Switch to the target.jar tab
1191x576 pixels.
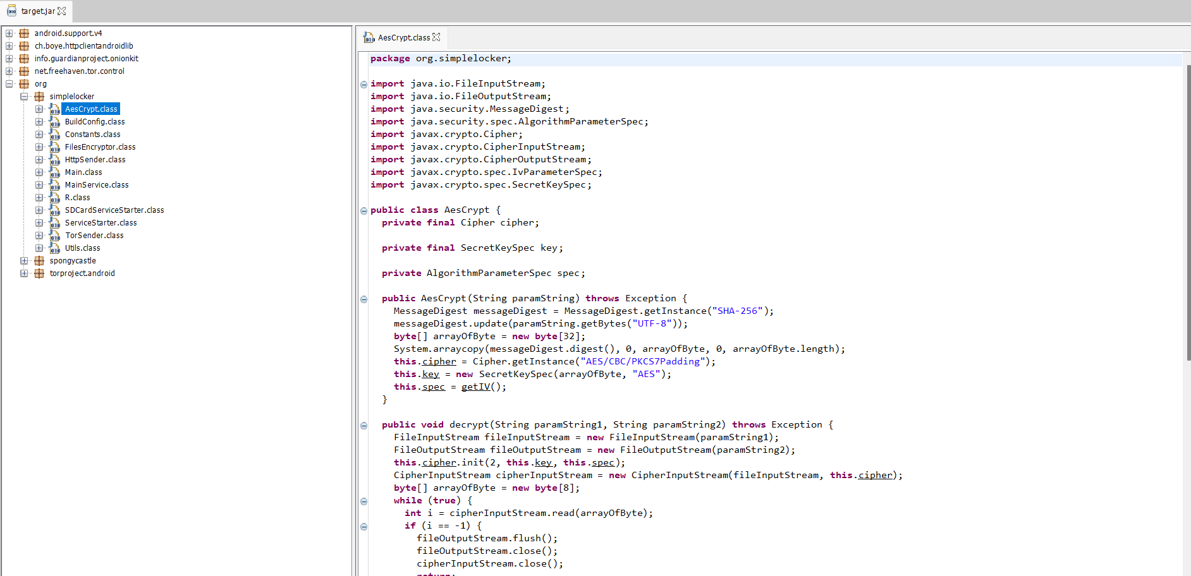(x=37, y=11)
